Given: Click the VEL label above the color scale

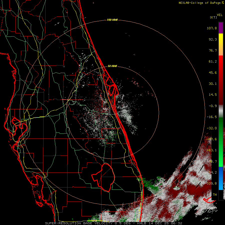Looking at the screenshot, I should click(x=219, y=15).
